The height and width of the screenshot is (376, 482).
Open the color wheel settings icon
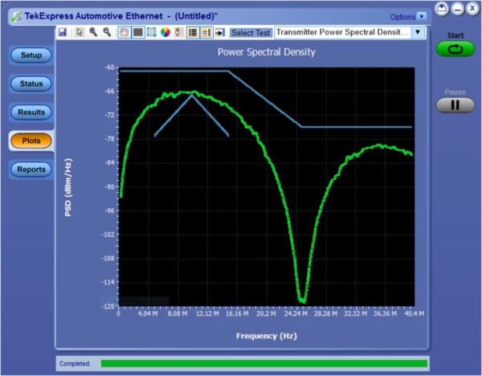tap(165, 33)
